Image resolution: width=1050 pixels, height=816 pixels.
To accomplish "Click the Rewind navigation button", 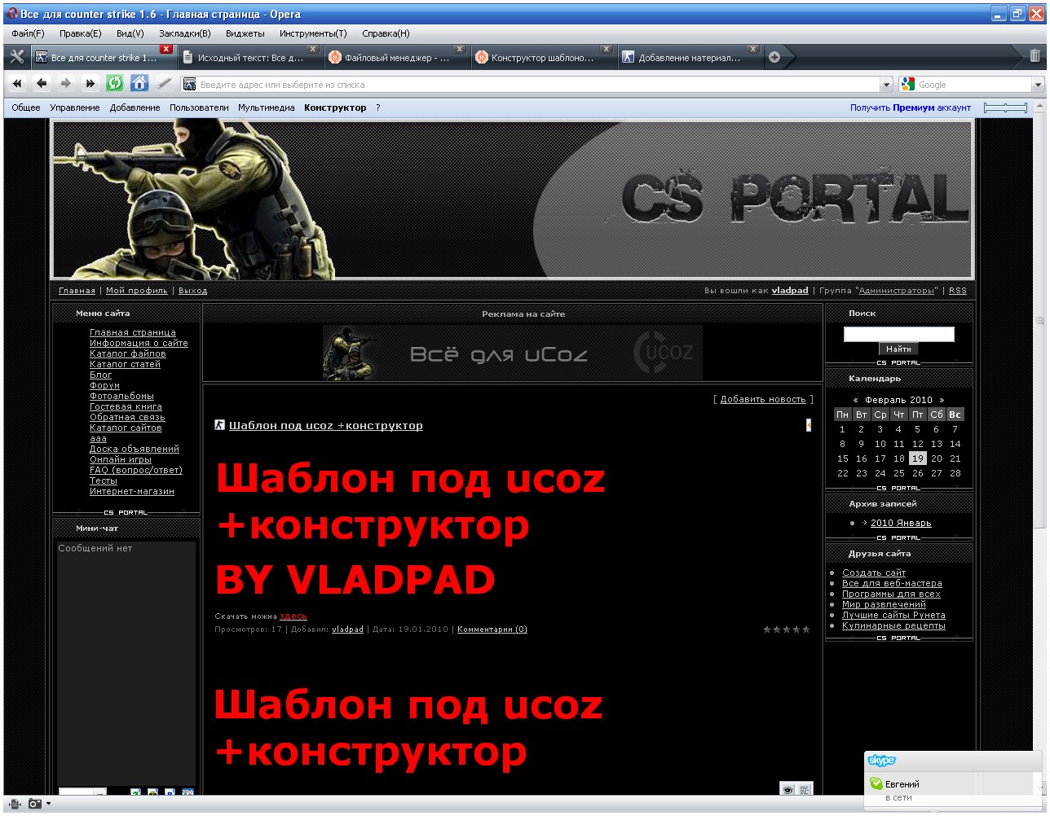I will [17, 83].
